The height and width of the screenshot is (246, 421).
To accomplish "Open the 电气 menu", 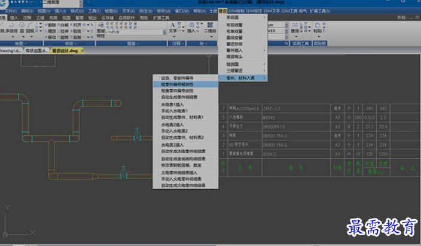I will click(303, 11).
